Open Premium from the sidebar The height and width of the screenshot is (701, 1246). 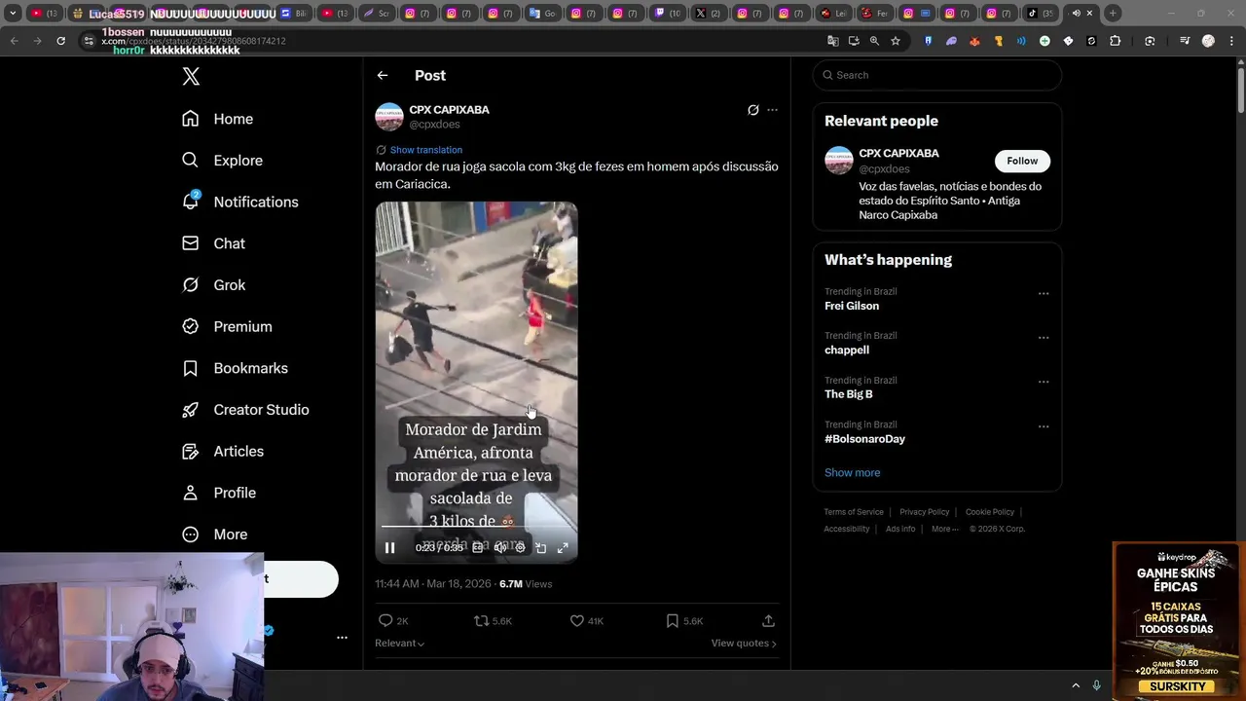point(227,326)
